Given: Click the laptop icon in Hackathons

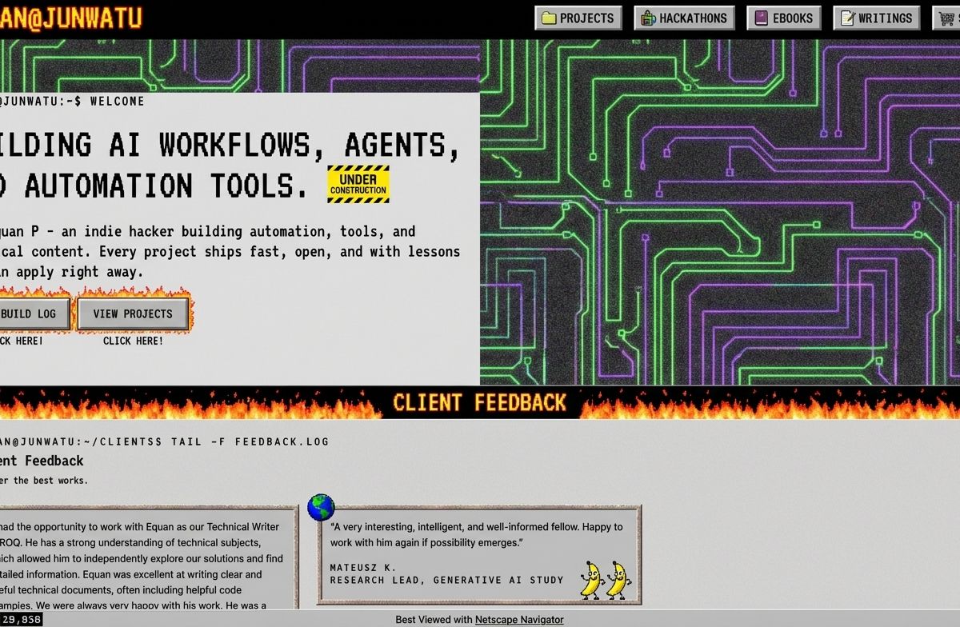Looking at the screenshot, I should pyautogui.click(x=647, y=18).
